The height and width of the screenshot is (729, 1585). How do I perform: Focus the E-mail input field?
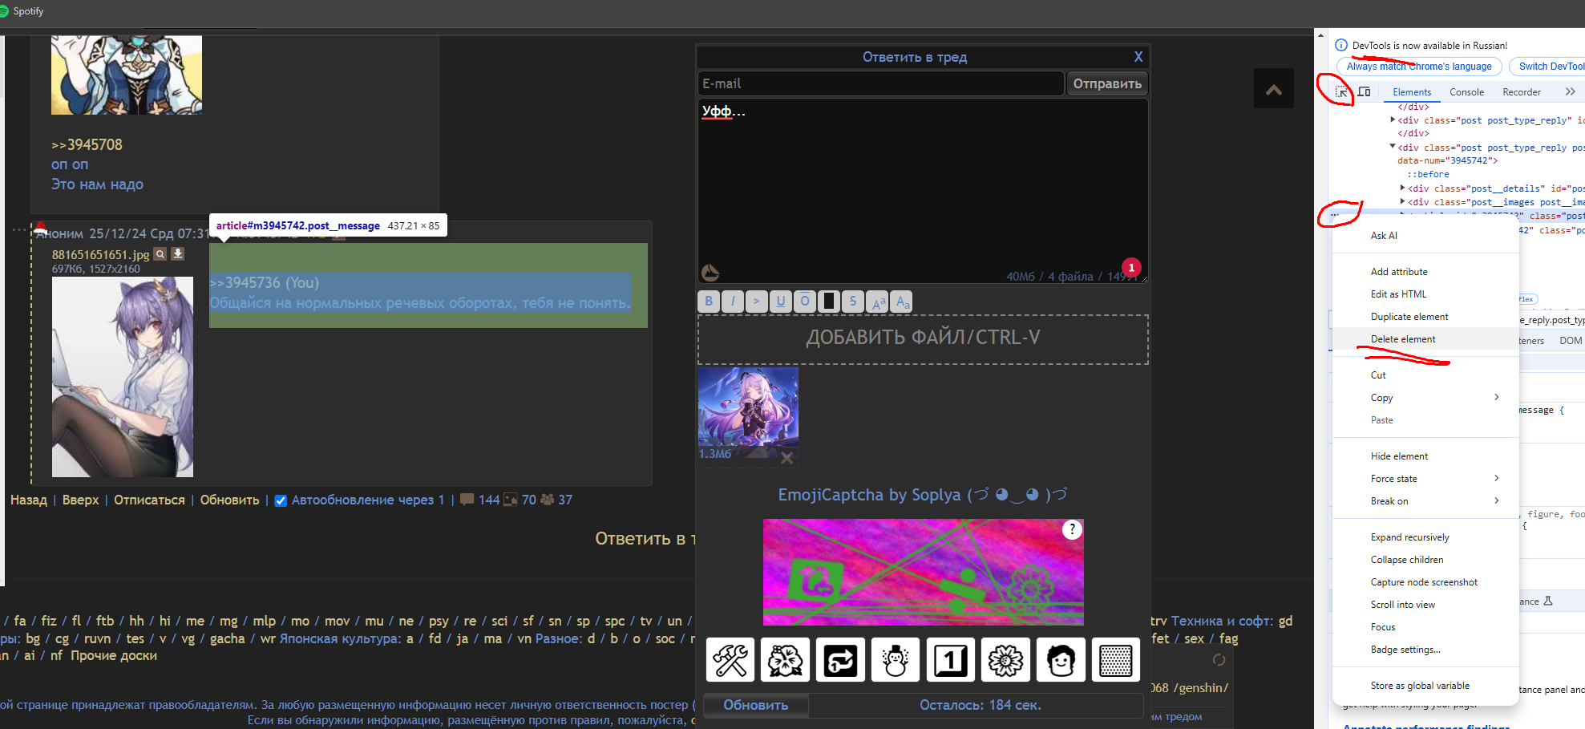[880, 83]
